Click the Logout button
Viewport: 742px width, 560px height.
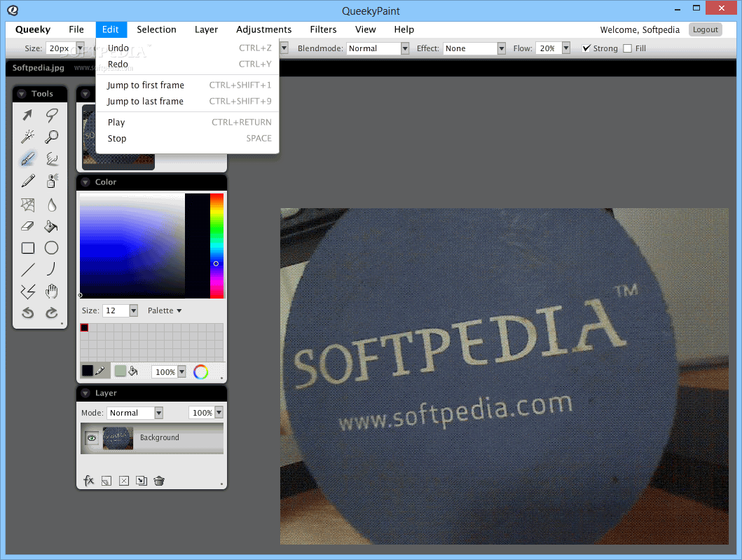pyautogui.click(x=705, y=29)
